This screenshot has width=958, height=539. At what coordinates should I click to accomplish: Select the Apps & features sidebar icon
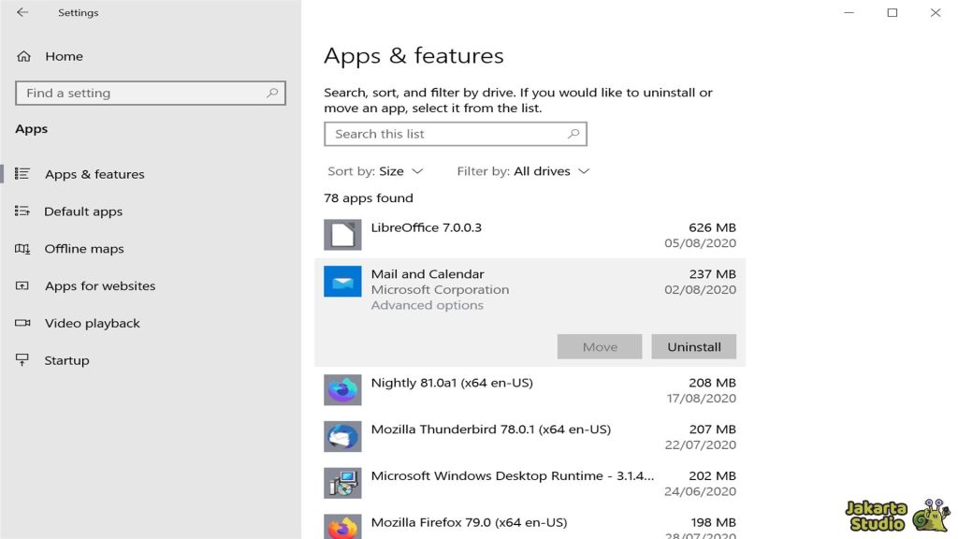pos(21,174)
